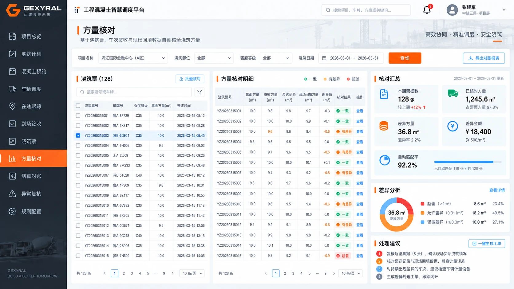Open the 查看详情 link in 差异分析
This screenshot has height=289, width=514.
(x=497, y=190)
